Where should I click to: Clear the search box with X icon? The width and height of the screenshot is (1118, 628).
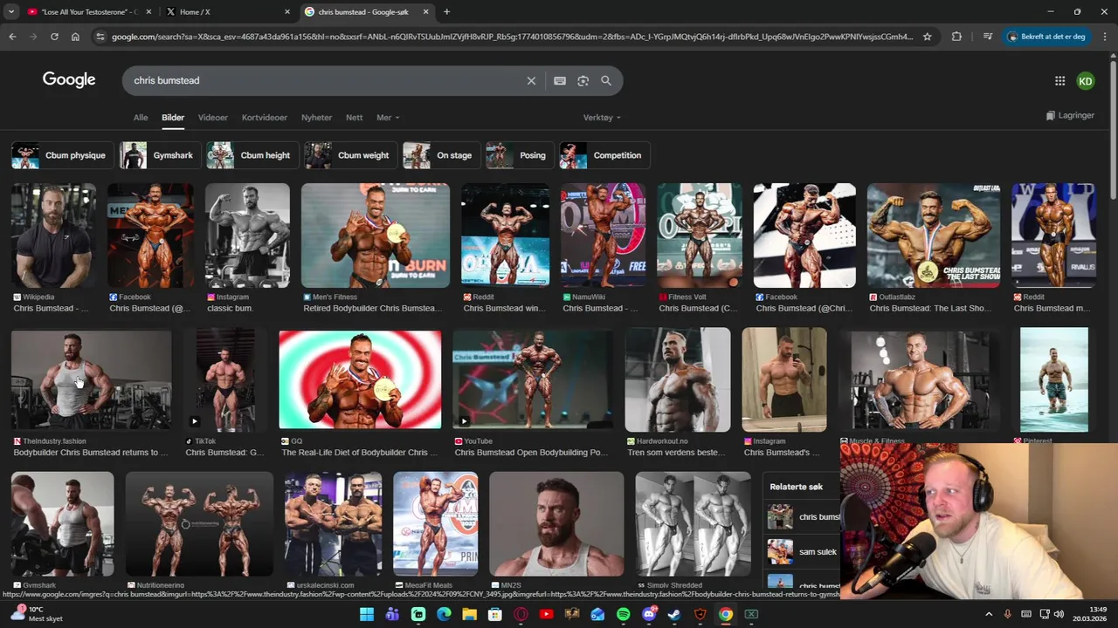point(531,80)
